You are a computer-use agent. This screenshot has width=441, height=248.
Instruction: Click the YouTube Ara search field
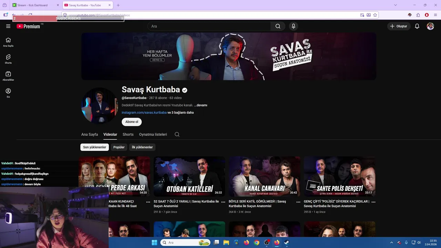pos(209,26)
